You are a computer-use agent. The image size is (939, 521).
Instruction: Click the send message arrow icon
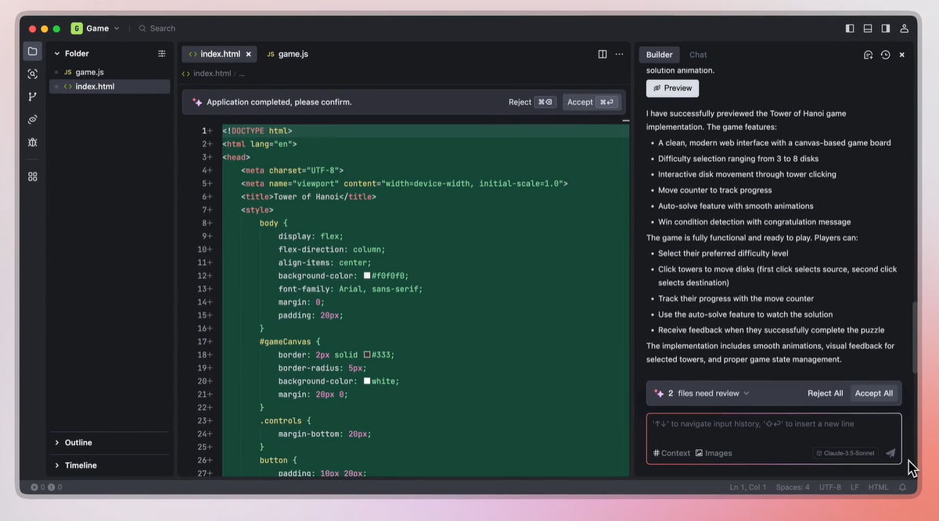890,453
